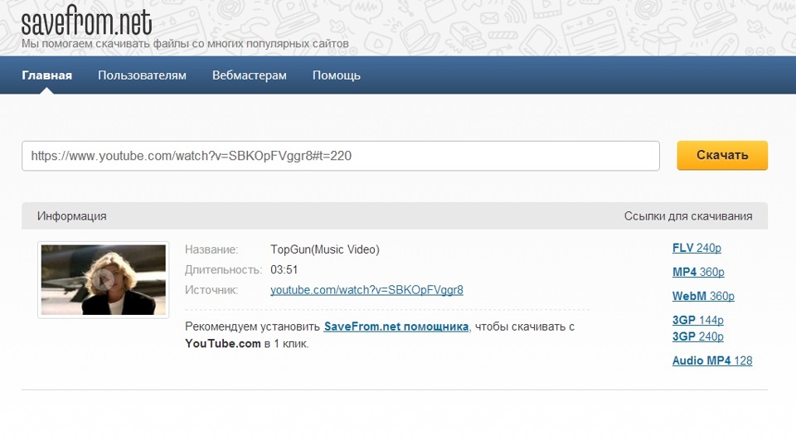Open the Помощь menu item
This screenshot has width=796, height=440.
coord(337,75)
